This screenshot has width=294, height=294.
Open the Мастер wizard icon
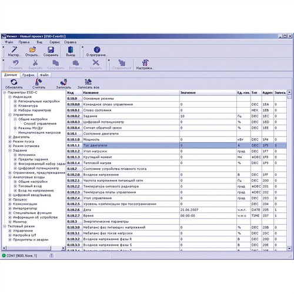pos(14,49)
